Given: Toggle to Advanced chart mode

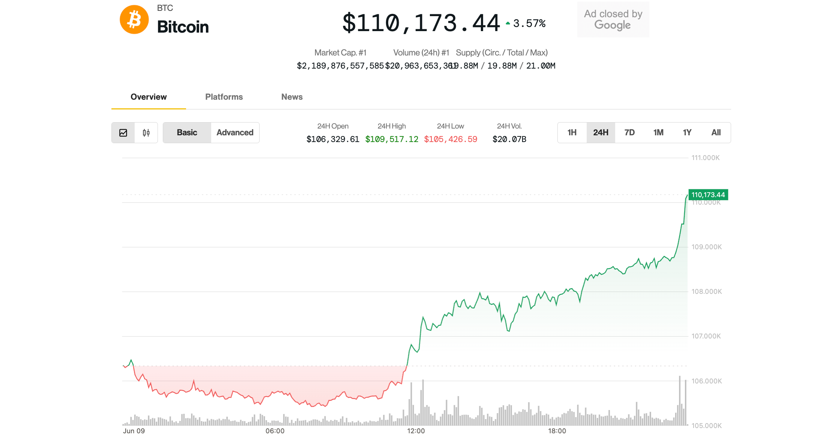Looking at the screenshot, I should click(235, 132).
